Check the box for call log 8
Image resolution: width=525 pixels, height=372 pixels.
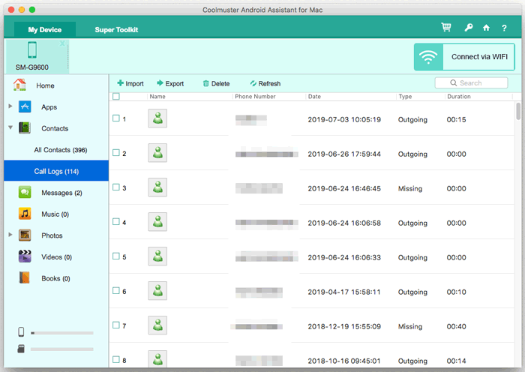pos(116,359)
